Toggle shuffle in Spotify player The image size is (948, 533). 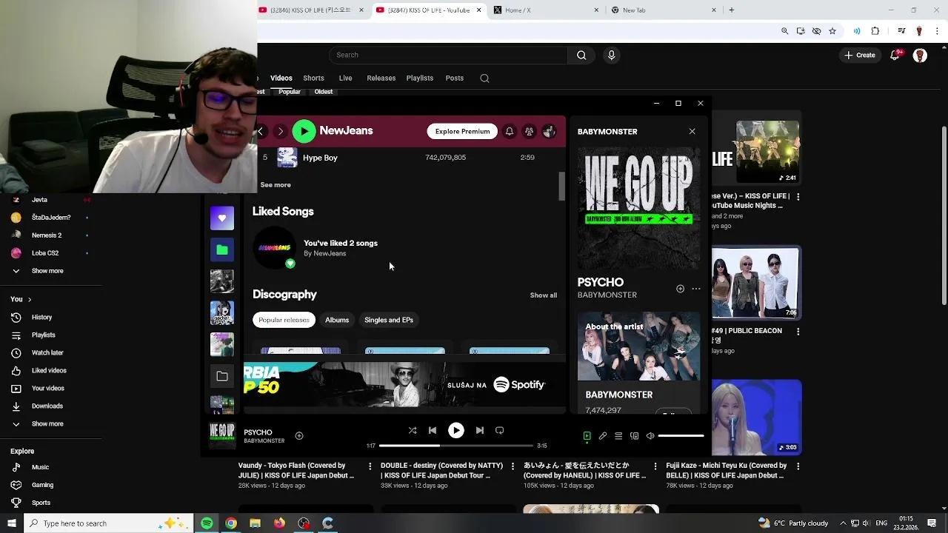tap(413, 430)
